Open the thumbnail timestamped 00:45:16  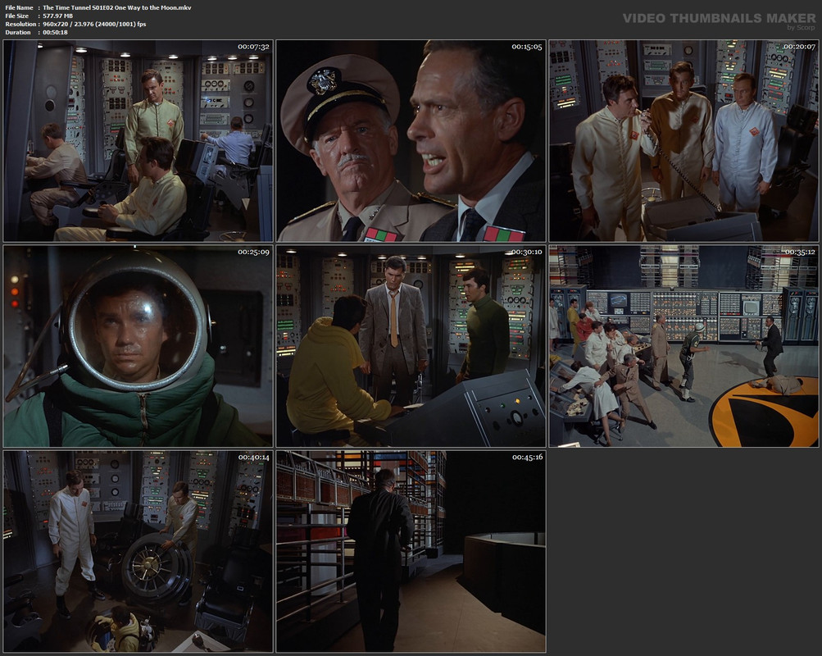411,552
